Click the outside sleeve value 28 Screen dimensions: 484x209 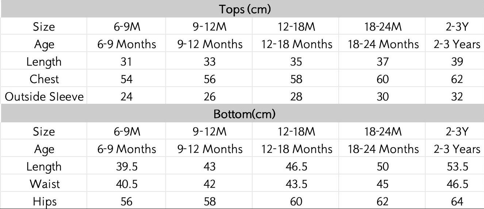297,96
